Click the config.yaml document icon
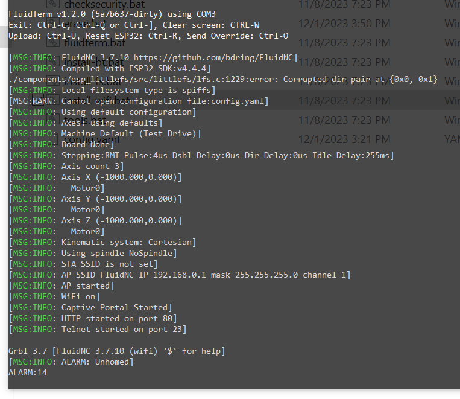Image resolution: width=460 pixels, height=399 pixels. (x=54, y=139)
